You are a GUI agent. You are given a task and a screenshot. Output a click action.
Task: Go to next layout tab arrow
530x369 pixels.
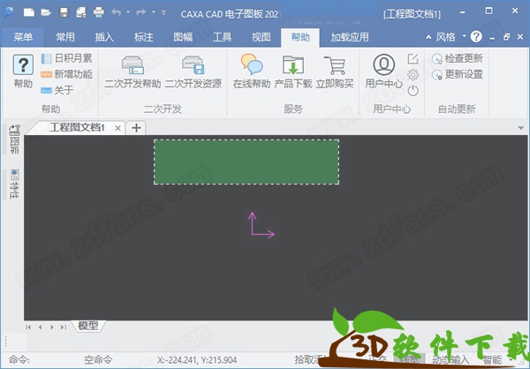click(52, 327)
